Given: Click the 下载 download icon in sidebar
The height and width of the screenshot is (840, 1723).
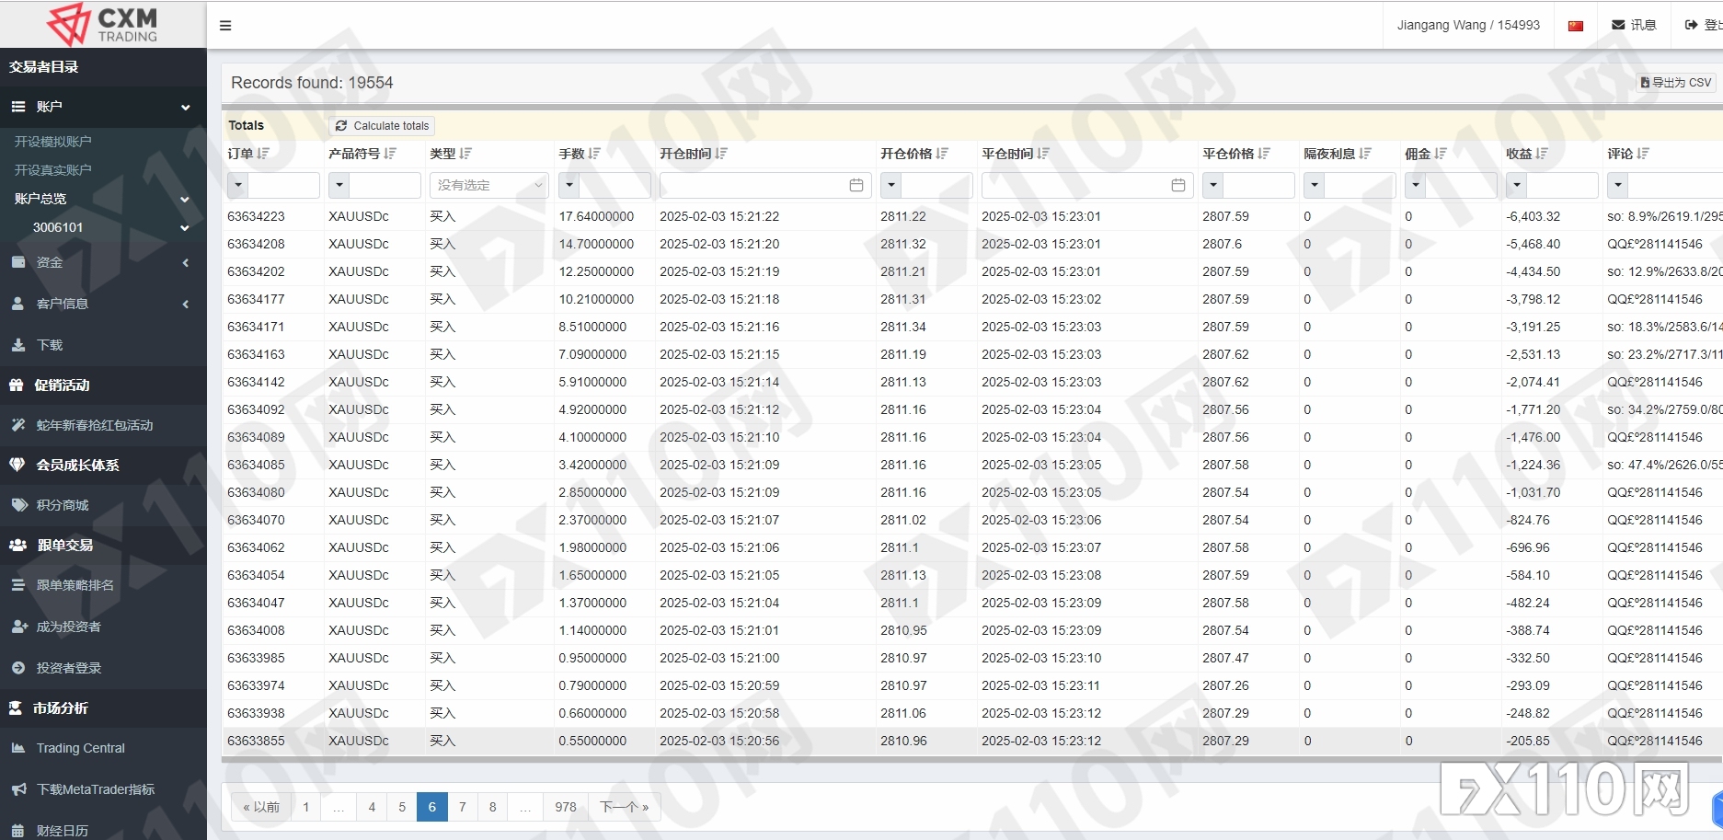Looking at the screenshot, I should tap(17, 345).
